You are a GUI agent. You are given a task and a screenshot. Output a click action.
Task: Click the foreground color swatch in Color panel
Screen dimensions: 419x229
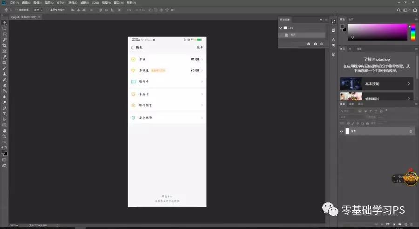point(342,27)
